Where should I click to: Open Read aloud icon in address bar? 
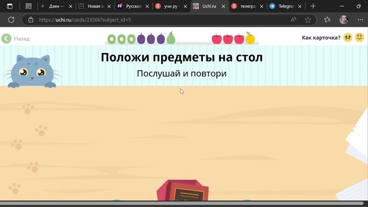tap(293, 20)
